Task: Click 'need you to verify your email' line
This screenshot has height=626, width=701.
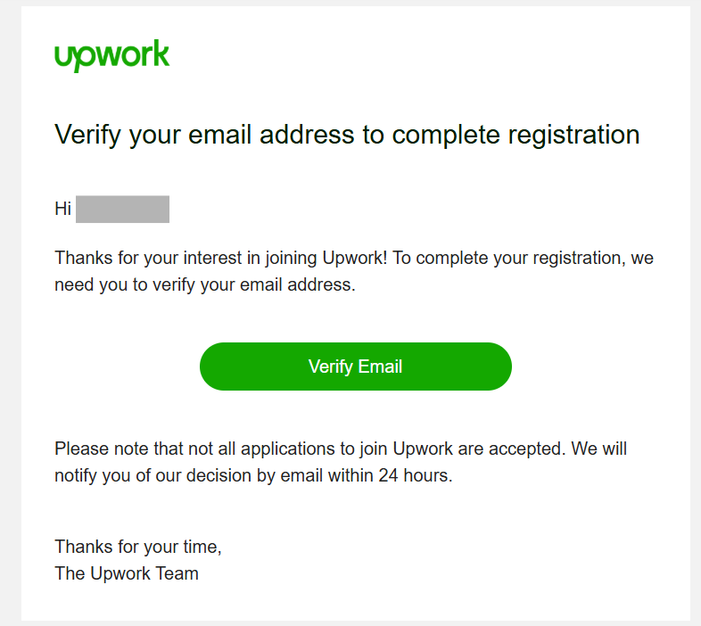Action: click(x=205, y=284)
